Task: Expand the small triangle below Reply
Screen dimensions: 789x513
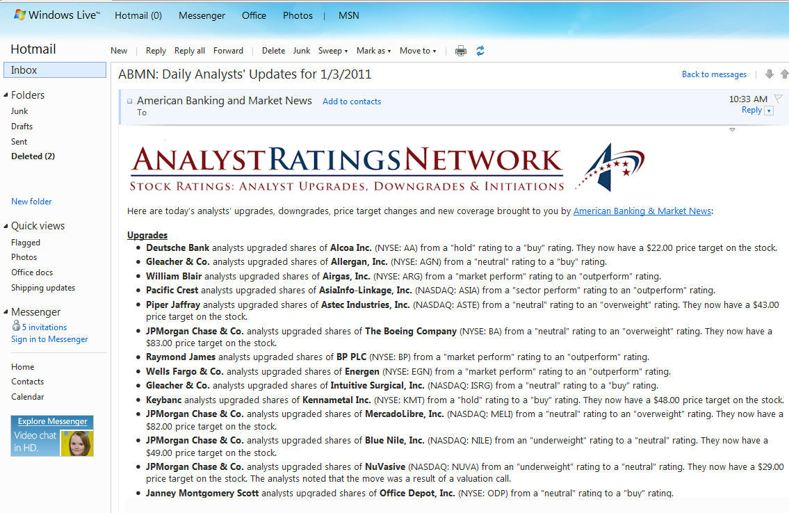Action: [x=732, y=130]
